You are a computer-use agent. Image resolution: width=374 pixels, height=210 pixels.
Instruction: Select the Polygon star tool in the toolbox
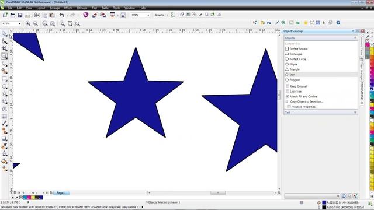4,94
